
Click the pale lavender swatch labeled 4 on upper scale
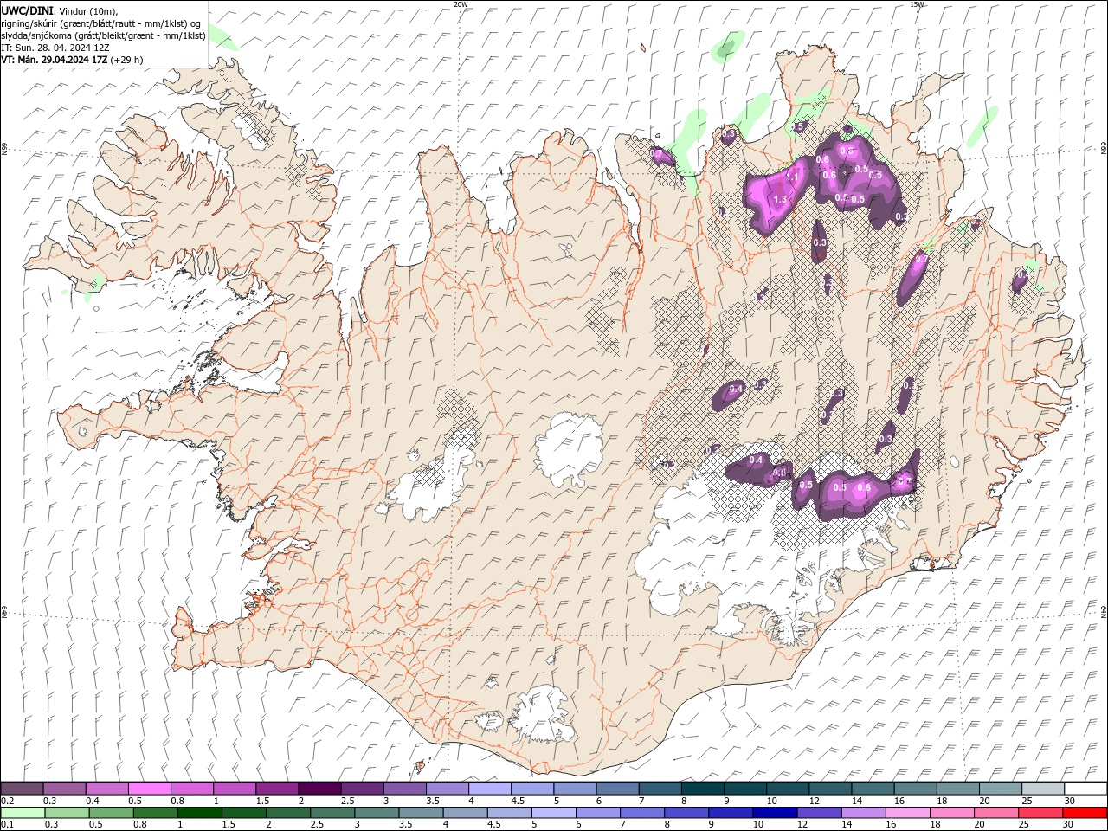point(489,788)
